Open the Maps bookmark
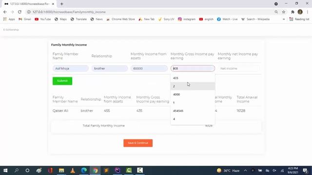The height and width of the screenshot is (175, 312). [60, 19]
